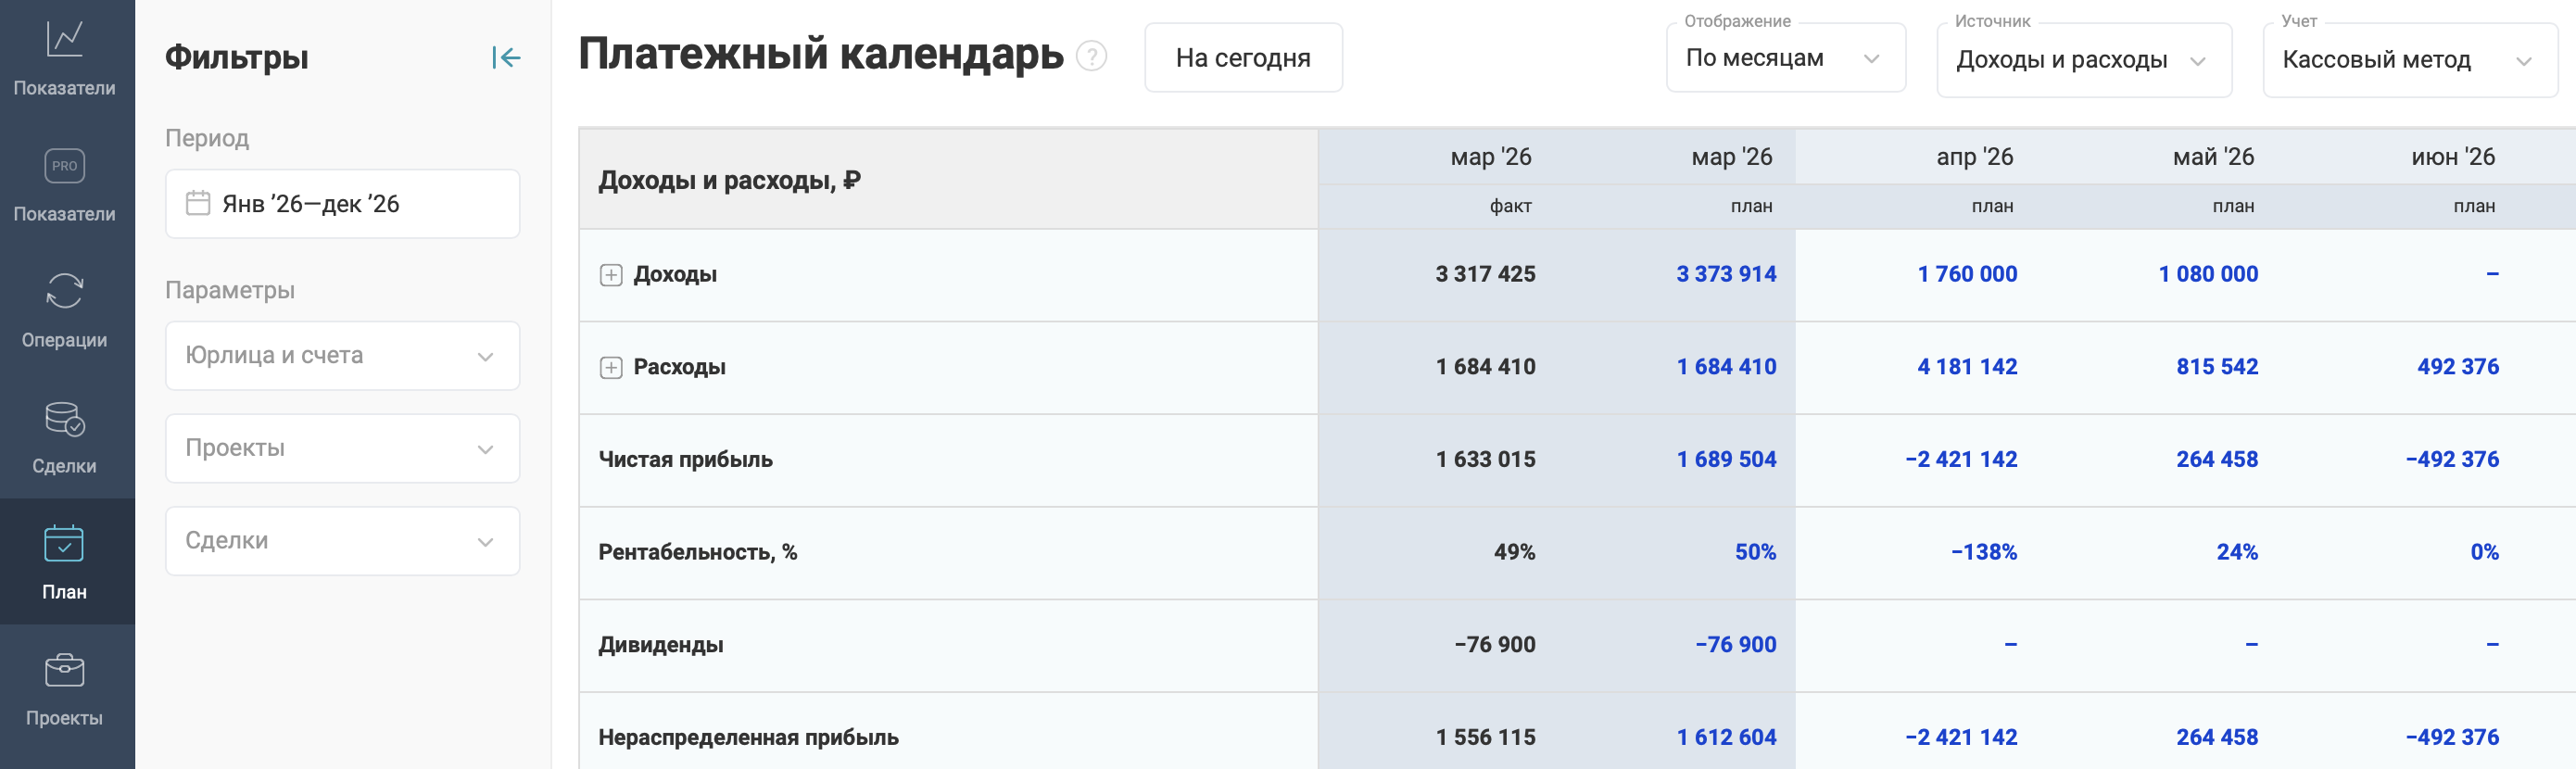Viewport: 2576px width, 769px height.
Task: Select the План calendar icon
Action: [64, 544]
